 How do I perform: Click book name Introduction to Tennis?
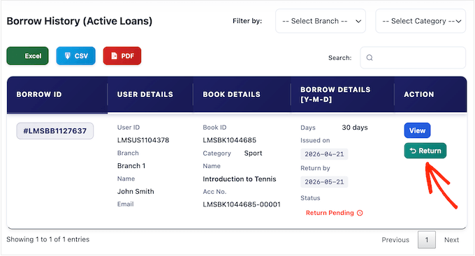pyautogui.click(x=240, y=179)
